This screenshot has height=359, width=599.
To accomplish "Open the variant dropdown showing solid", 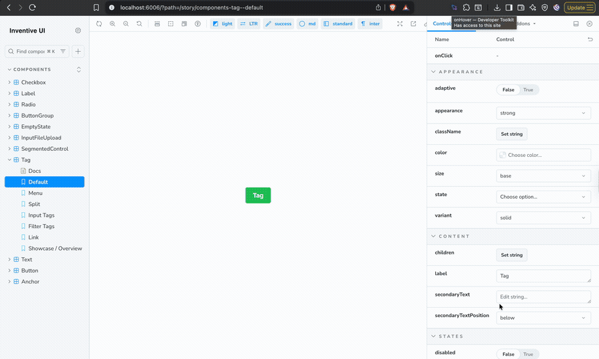I will [543, 218].
